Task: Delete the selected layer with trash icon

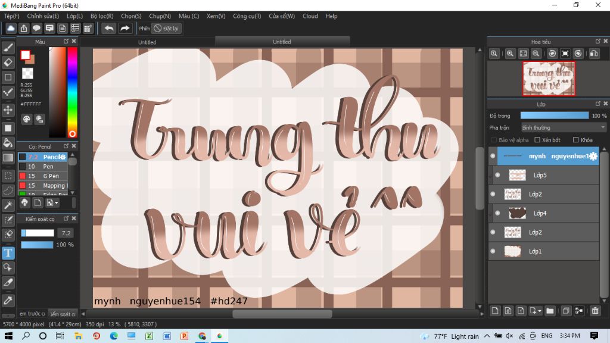Action: 595,311
